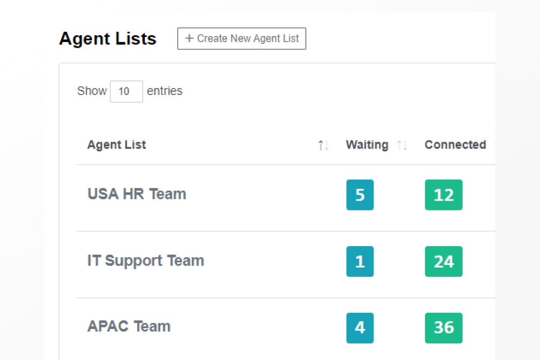
Task: Click USA HR Team connected badge 12
Action: (x=444, y=195)
